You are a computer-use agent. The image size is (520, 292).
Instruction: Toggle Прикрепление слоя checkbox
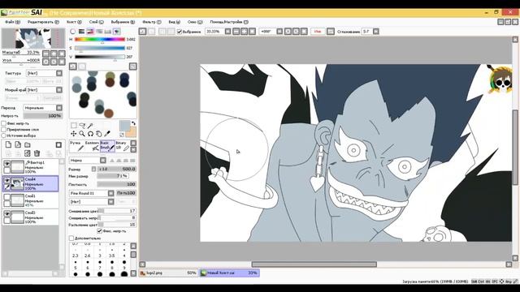[3, 130]
